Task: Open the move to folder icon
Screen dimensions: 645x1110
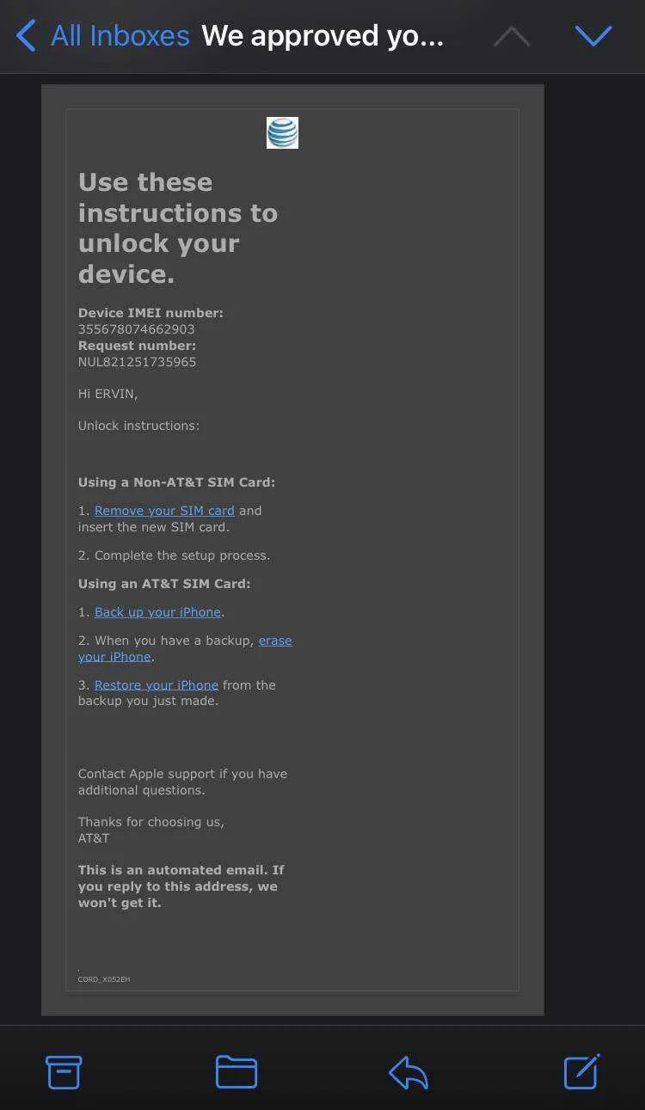Action: [x=236, y=1072]
